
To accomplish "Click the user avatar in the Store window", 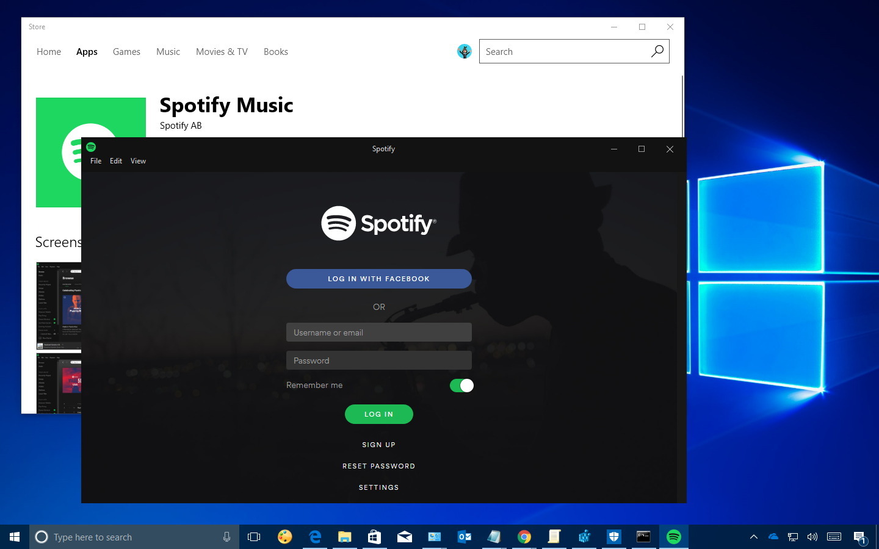I will click(x=465, y=51).
